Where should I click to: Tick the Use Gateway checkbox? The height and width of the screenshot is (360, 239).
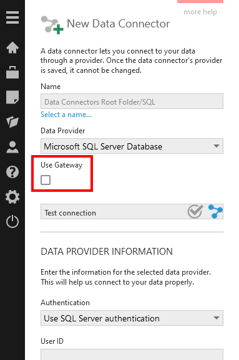[46, 180]
